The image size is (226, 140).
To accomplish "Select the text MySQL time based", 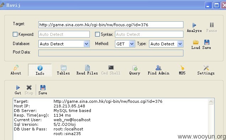I will (72, 111).
